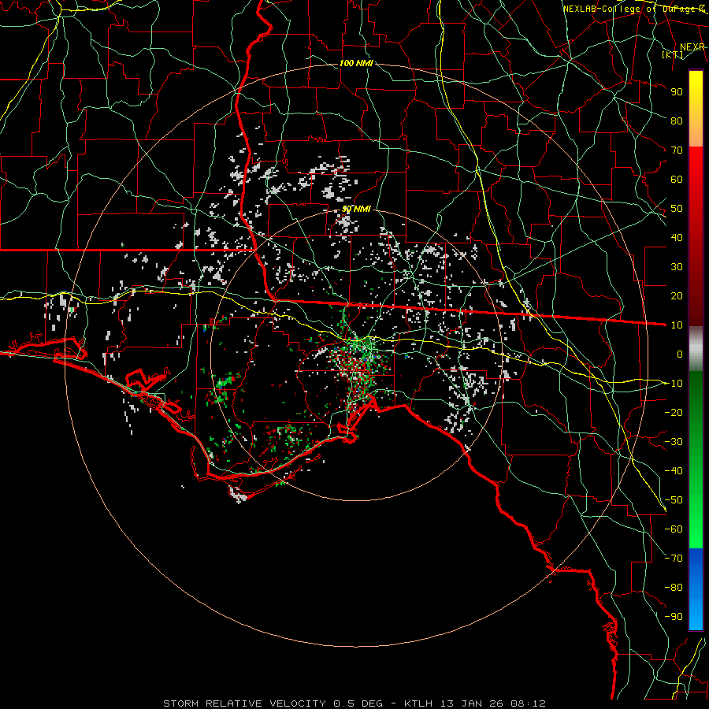709x709 pixels.
Task: Click the "08:12" timestamp in the caption
Action: pos(527,703)
